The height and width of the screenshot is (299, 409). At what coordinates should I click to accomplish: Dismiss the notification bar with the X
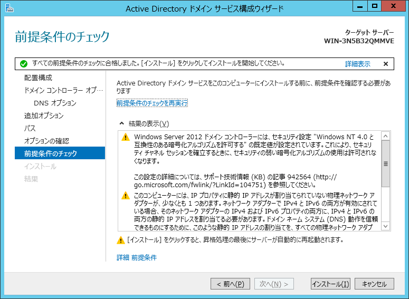386,64
